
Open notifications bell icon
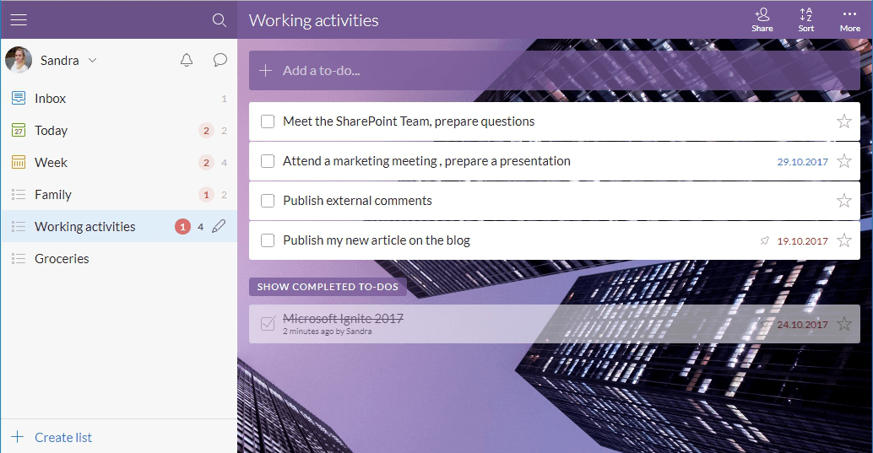[187, 60]
